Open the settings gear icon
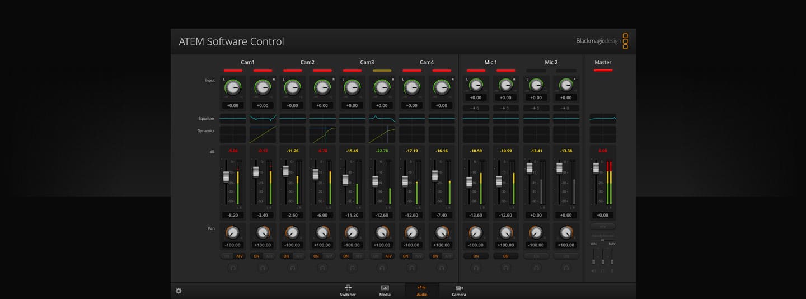 pos(179,291)
